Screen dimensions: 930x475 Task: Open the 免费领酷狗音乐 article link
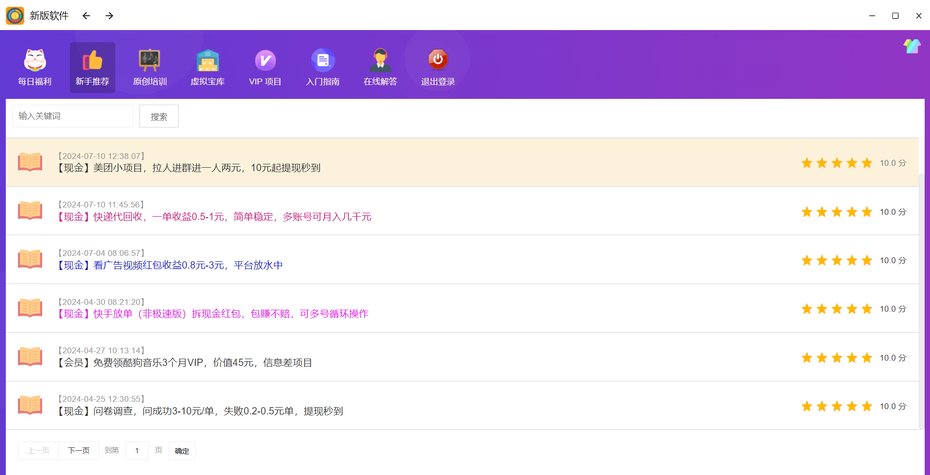pos(185,362)
